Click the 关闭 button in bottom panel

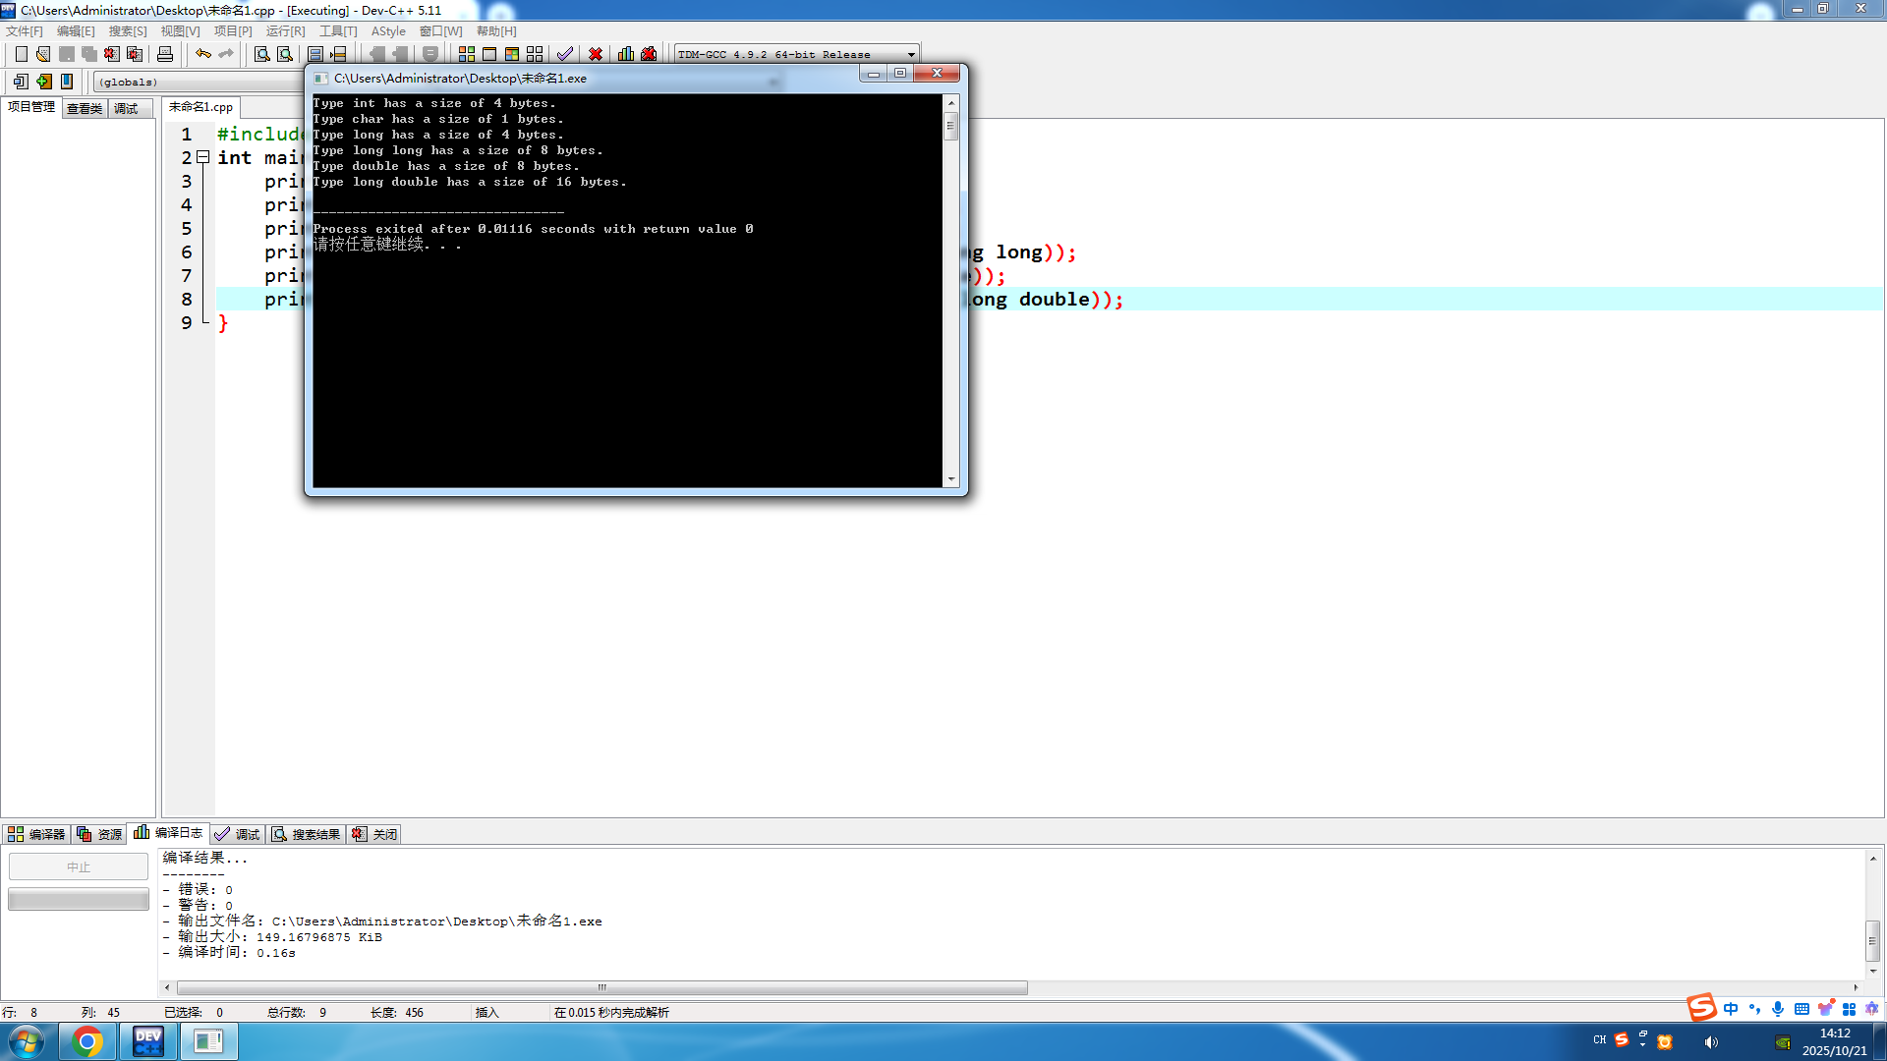374,834
